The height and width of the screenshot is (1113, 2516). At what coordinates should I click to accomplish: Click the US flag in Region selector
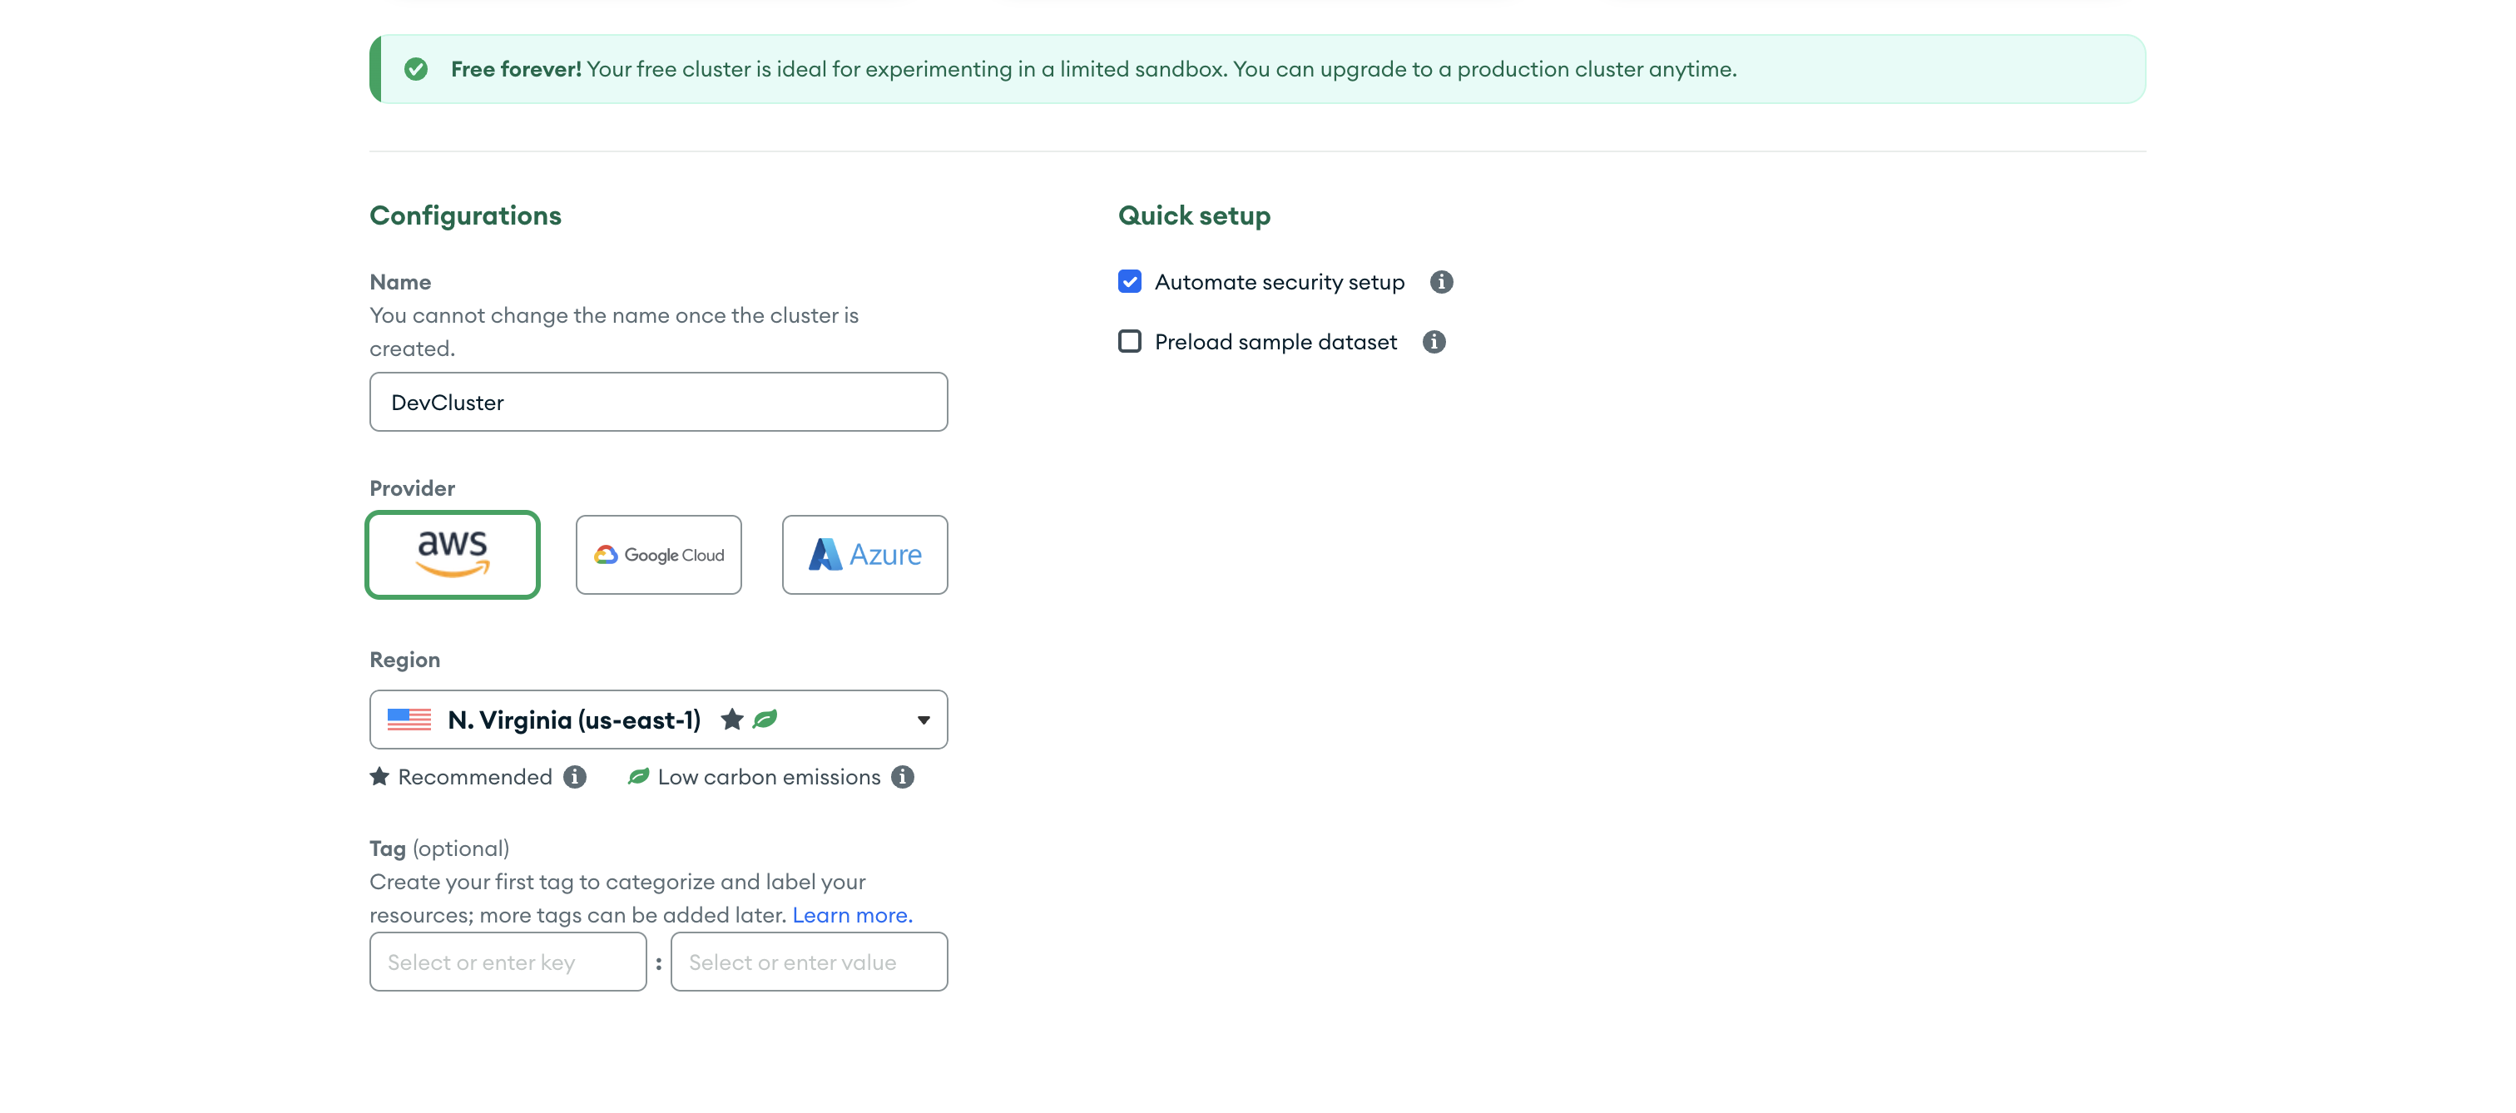pyautogui.click(x=409, y=720)
